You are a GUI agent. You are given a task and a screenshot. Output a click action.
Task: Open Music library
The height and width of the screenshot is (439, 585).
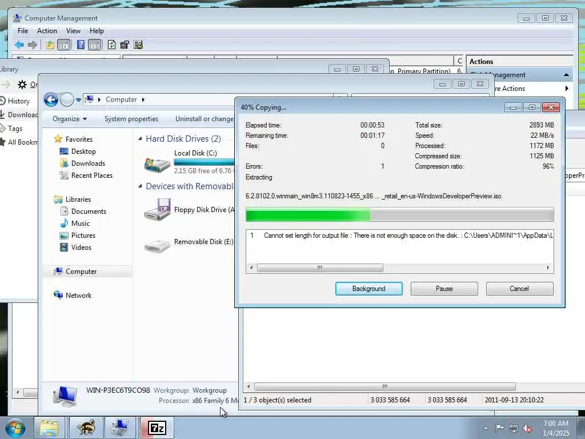80,224
